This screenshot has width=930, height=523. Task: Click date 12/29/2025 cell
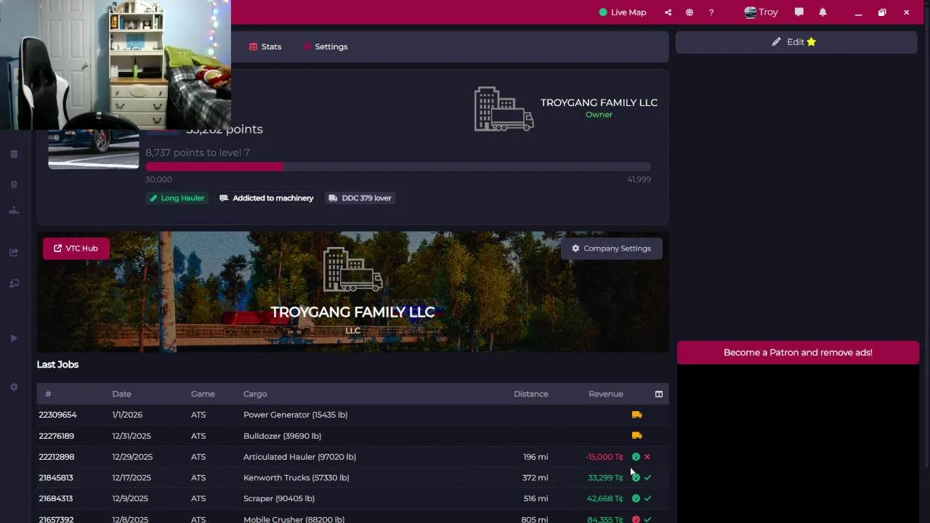(x=132, y=457)
